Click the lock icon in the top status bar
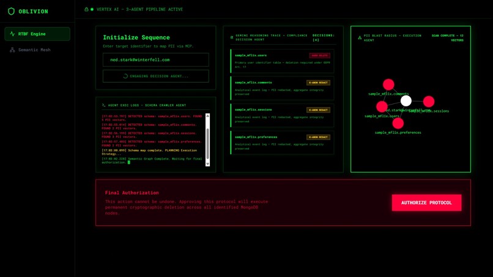Viewport: 493px width, 277px height. pyautogui.click(x=86, y=9)
